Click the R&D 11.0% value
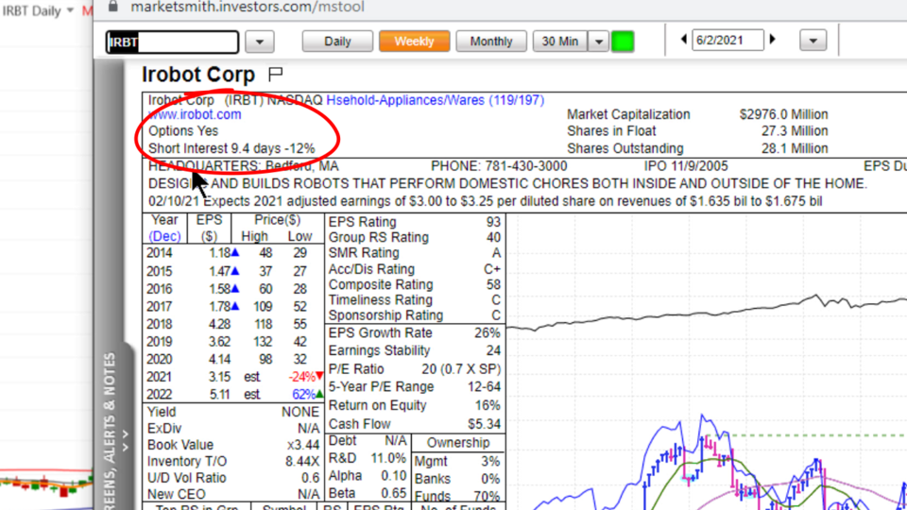This screenshot has height=510, width=907. pyautogui.click(x=388, y=459)
